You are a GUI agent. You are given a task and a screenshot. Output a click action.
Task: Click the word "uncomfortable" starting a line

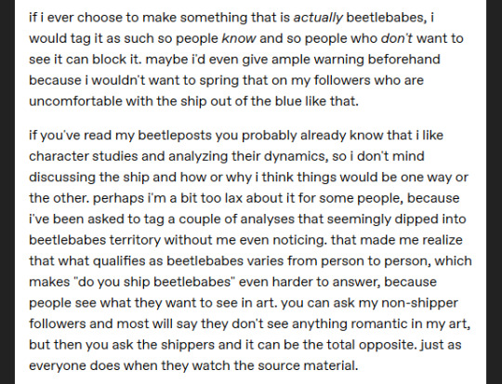point(75,101)
